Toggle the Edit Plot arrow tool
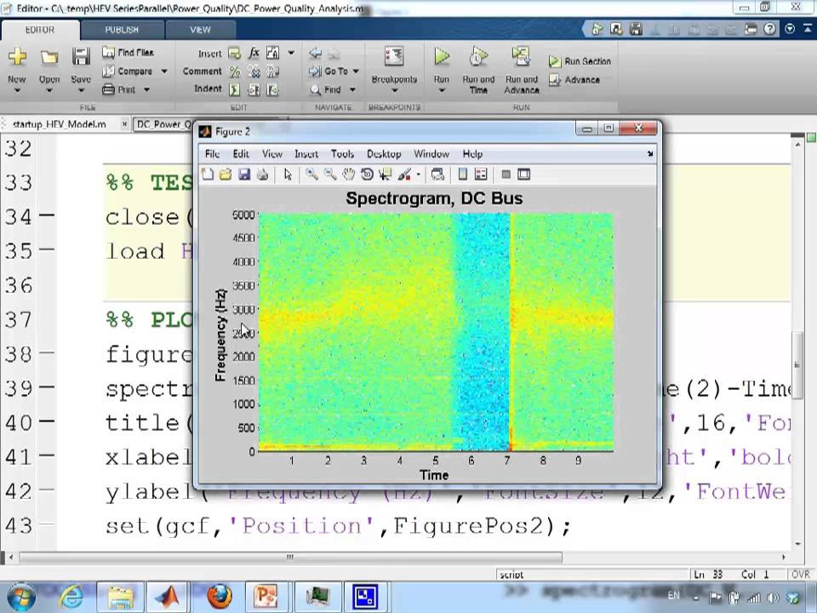The height and width of the screenshot is (613, 817). 289,175
